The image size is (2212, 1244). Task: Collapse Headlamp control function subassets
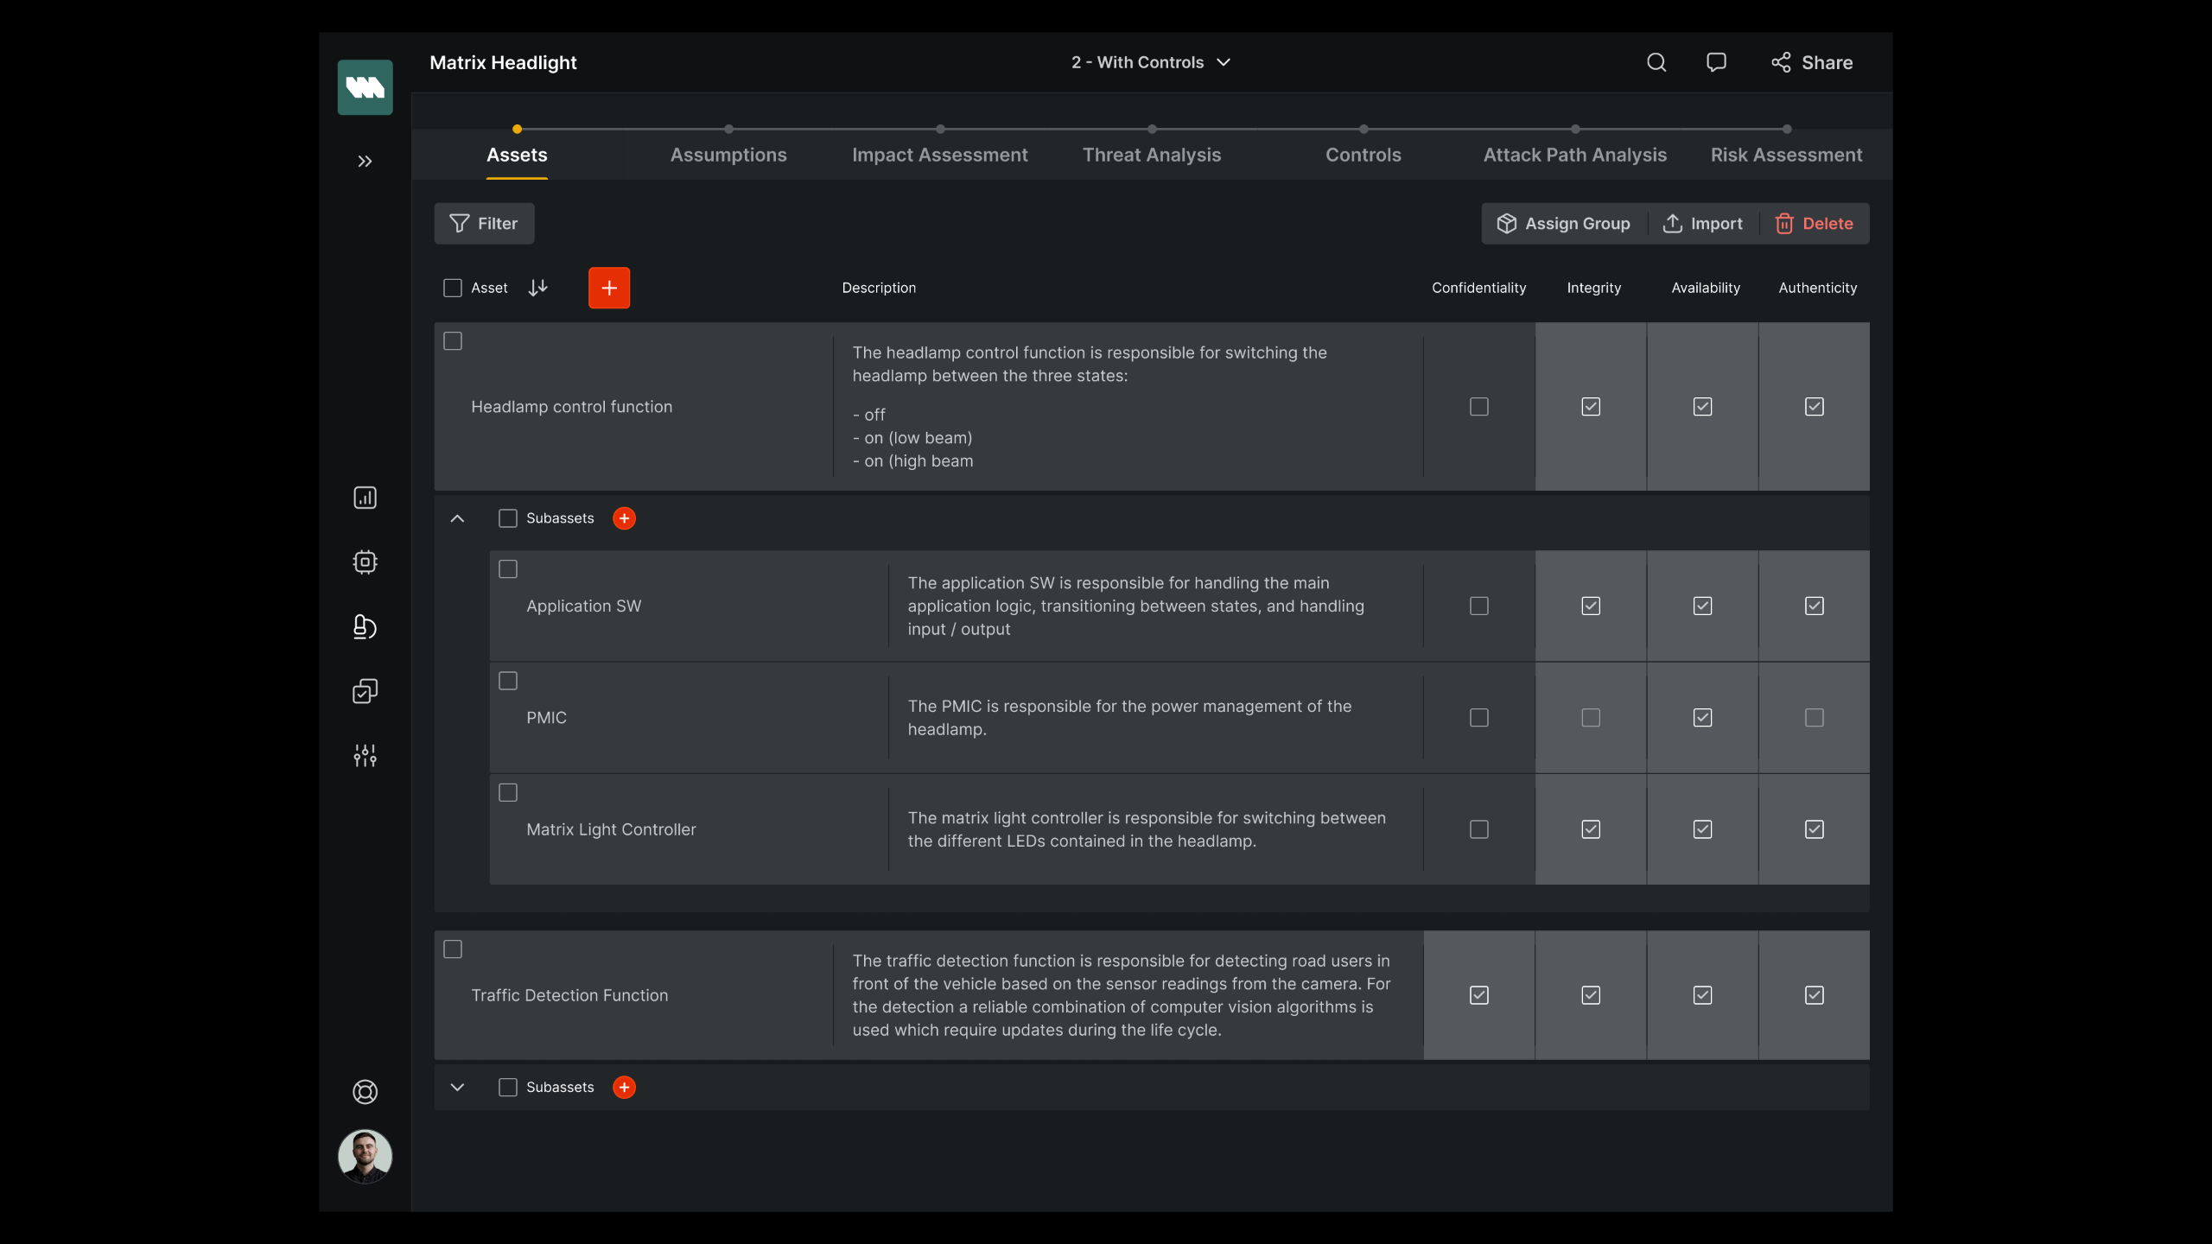point(457,518)
